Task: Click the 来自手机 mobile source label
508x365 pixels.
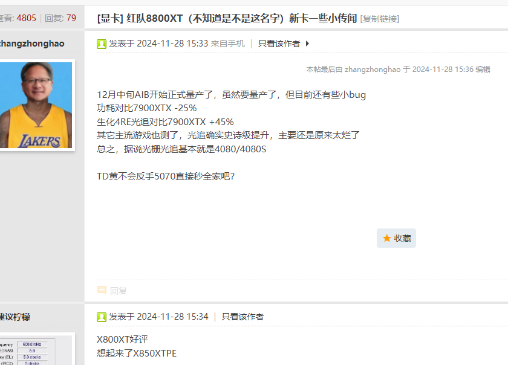Action: (228, 44)
